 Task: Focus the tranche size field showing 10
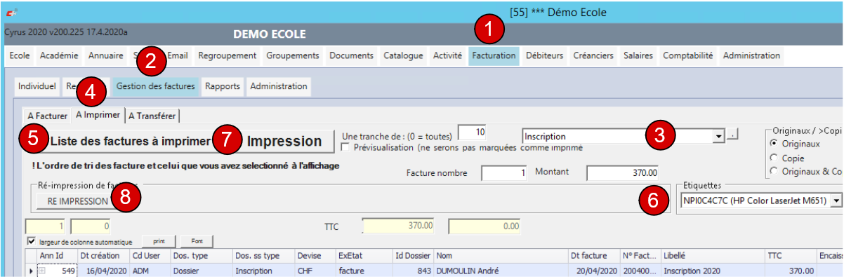point(473,132)
